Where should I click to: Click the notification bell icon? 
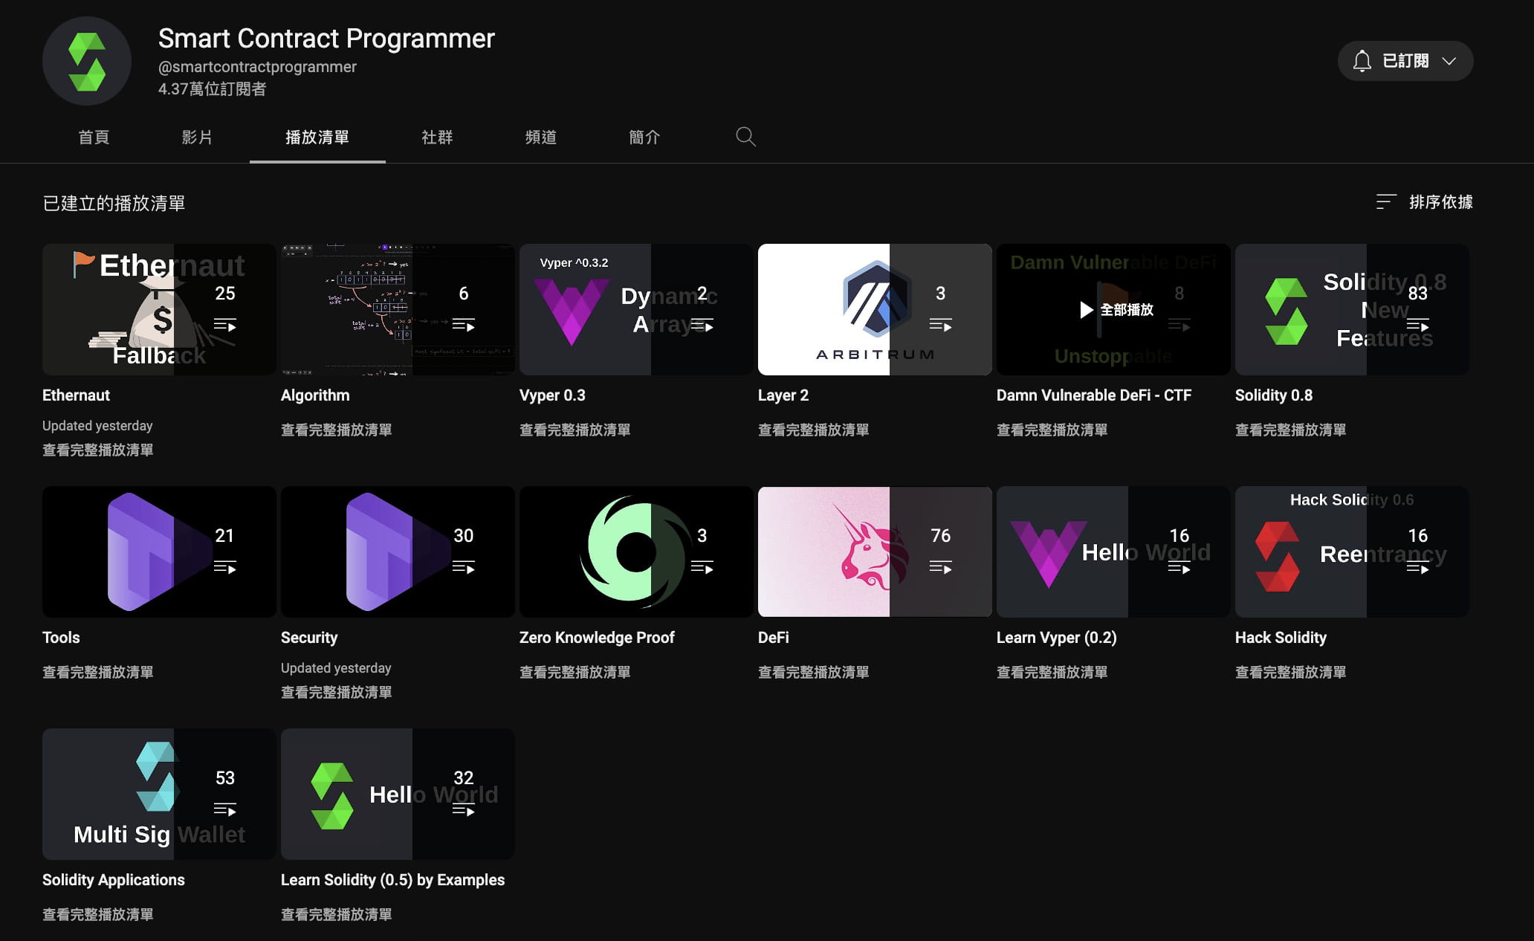click(x=1362, y=61)
